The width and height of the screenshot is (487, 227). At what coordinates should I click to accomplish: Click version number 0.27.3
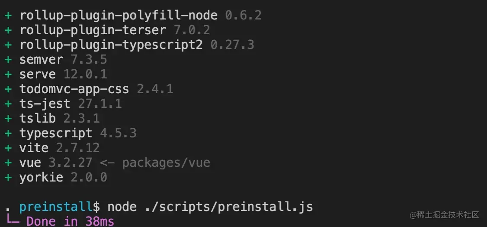pos(232,45)
